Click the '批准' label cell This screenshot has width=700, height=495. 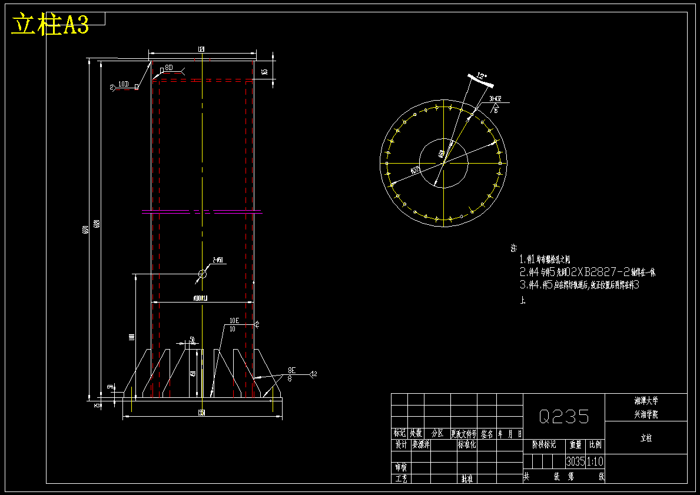[467, 479]
